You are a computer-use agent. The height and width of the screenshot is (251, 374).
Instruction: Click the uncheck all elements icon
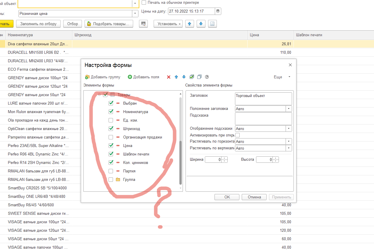199,77
